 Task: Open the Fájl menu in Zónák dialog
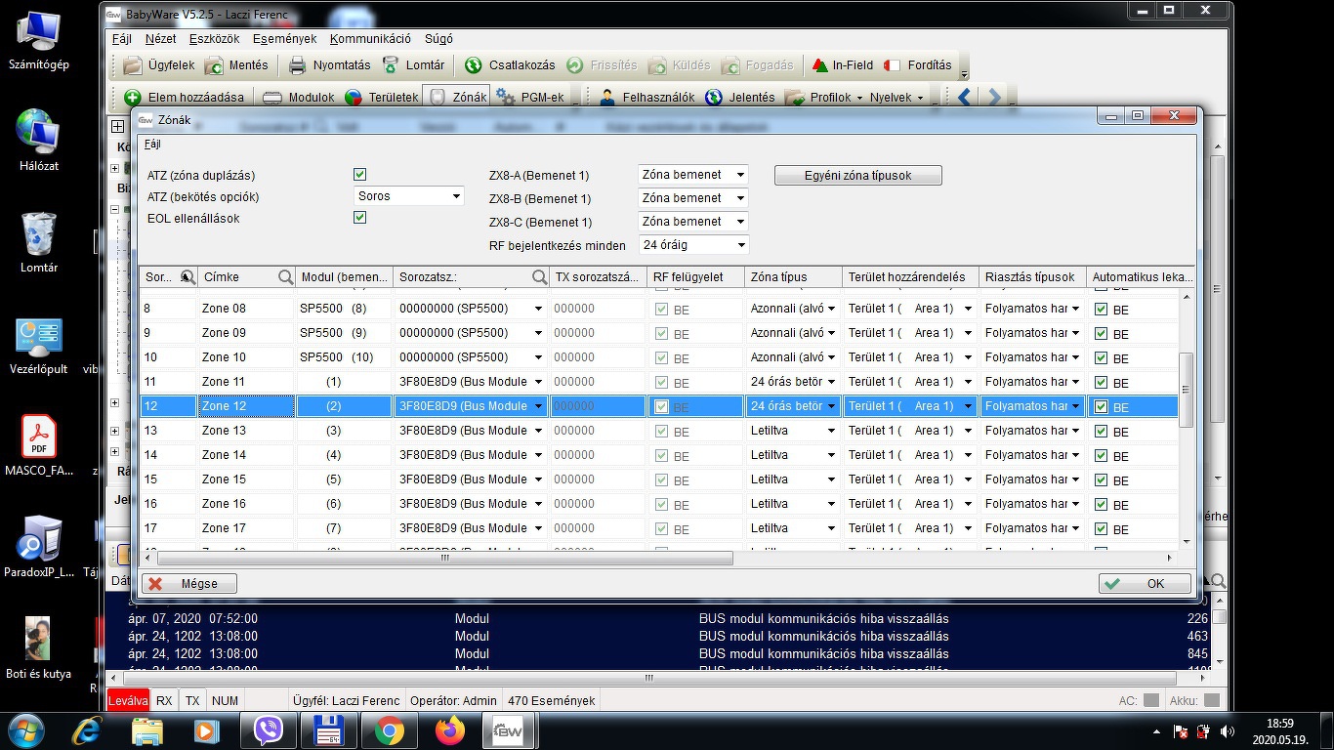coord(152,144)
